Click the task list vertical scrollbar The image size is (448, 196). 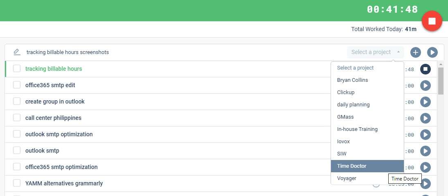click(x=441, y=81)
